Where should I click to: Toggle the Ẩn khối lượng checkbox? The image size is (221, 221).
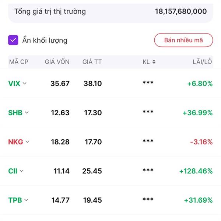pos(13,40)
